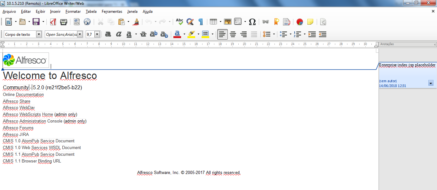The height and width of the screenshot is (190, 437).
Task: Open Find and Replace icon
Action: click(190, 22)
